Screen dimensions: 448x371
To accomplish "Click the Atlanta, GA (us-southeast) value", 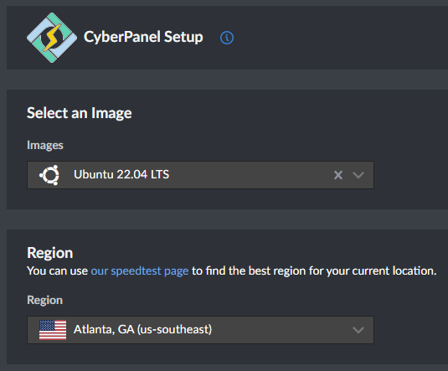I will (x=142, y=329).
